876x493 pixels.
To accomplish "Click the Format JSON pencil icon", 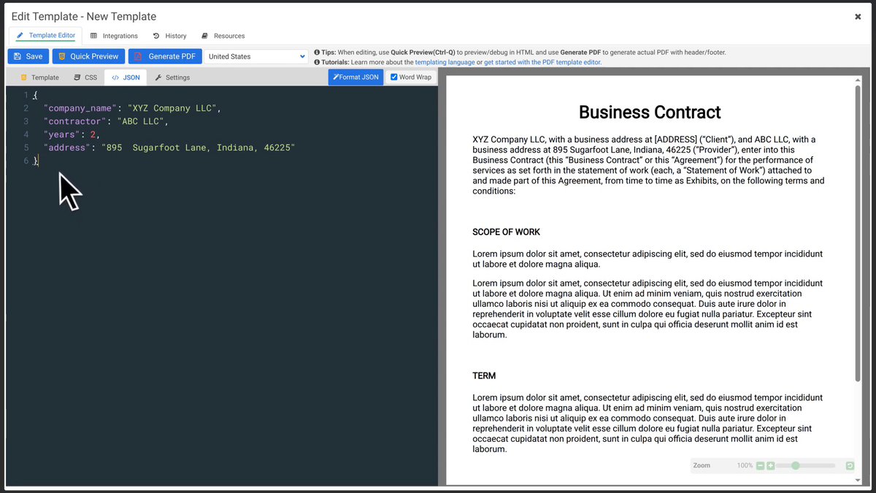I will [x=337, y=77].
